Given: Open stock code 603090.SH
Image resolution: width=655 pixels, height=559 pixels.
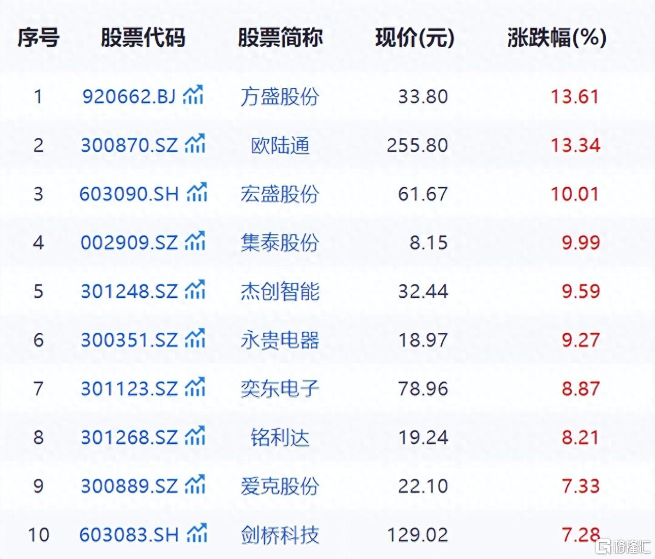Looking at the screenshot, I should point(129,194).
